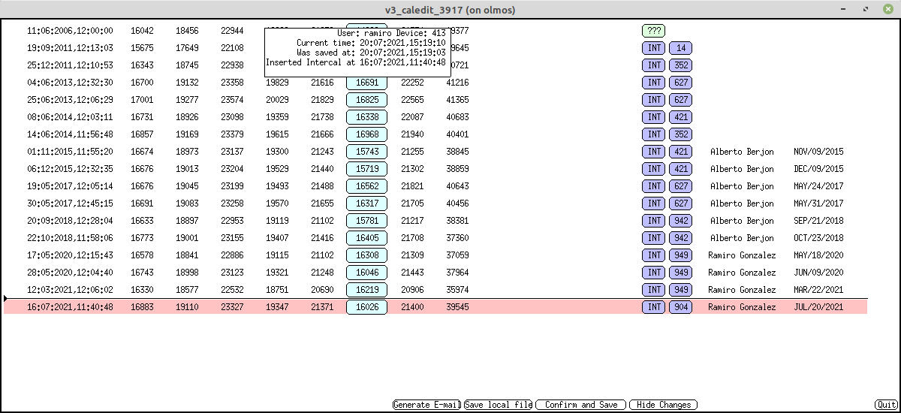Select the value field 16219
901x413 pixels.
coord(367,290)
